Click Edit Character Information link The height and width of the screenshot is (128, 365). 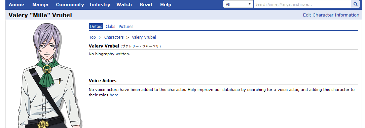tap(331, 15)
